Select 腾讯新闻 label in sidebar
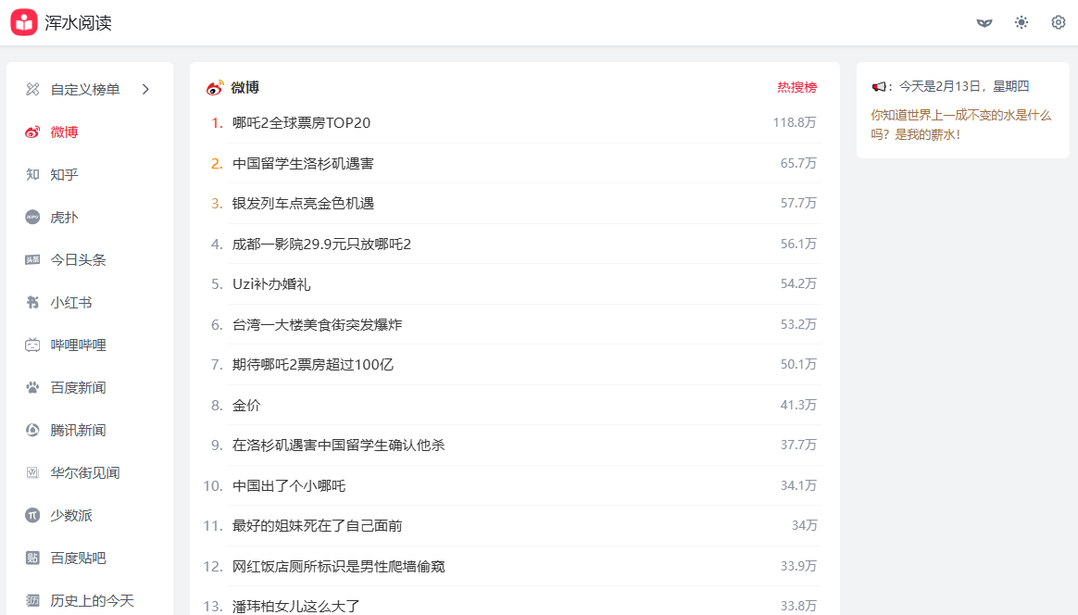Viewport: 1078px width, 615px height. click(79, 431)
